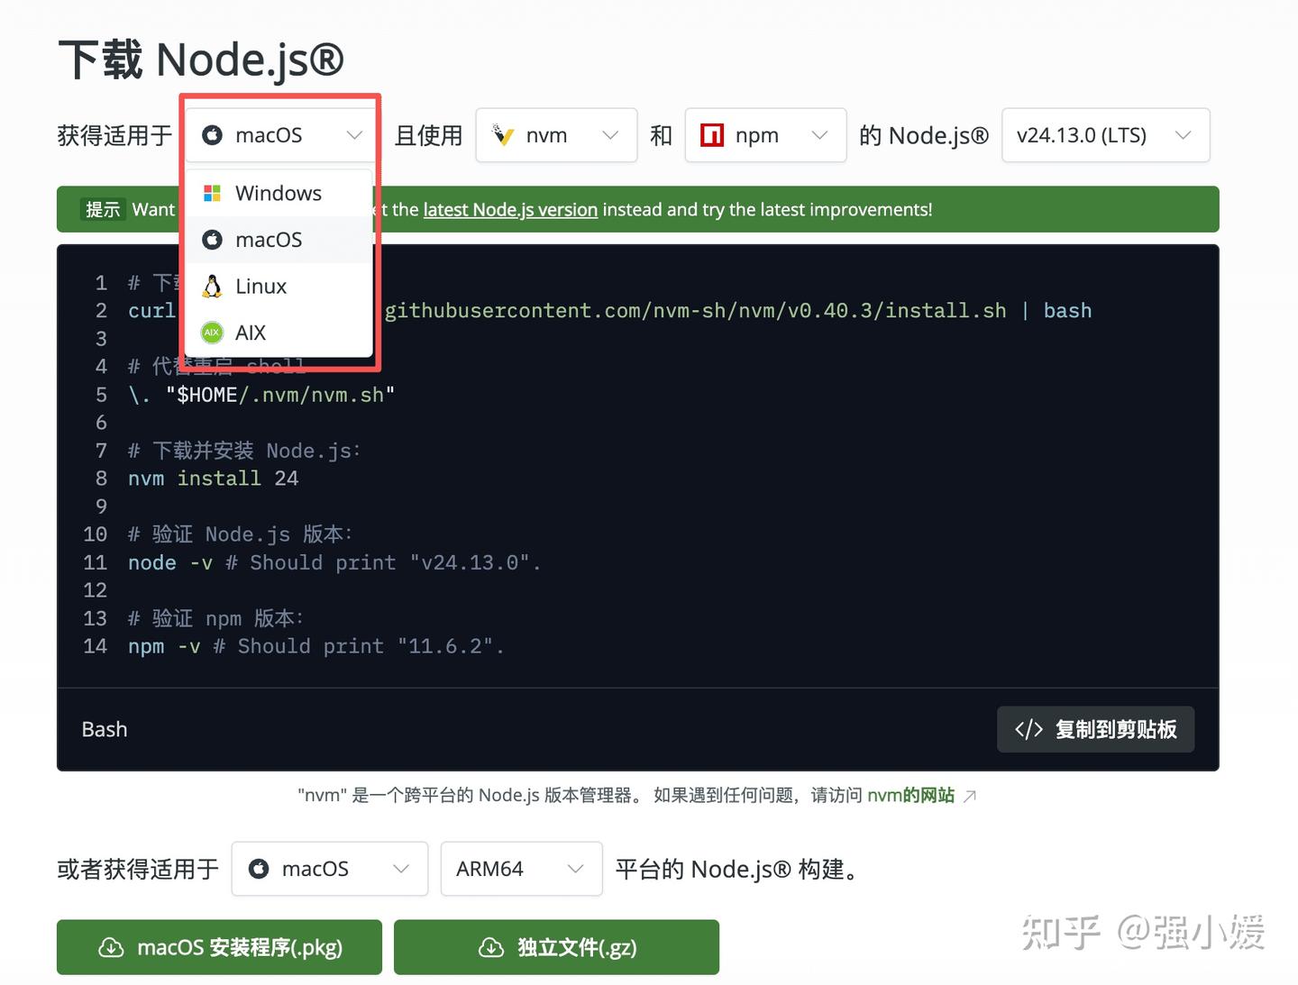Image resolution: width=1298 pixels, height=985 pixels.
Task: Click the Apple icon in top macOS dropdown
Action: (212, 135)
